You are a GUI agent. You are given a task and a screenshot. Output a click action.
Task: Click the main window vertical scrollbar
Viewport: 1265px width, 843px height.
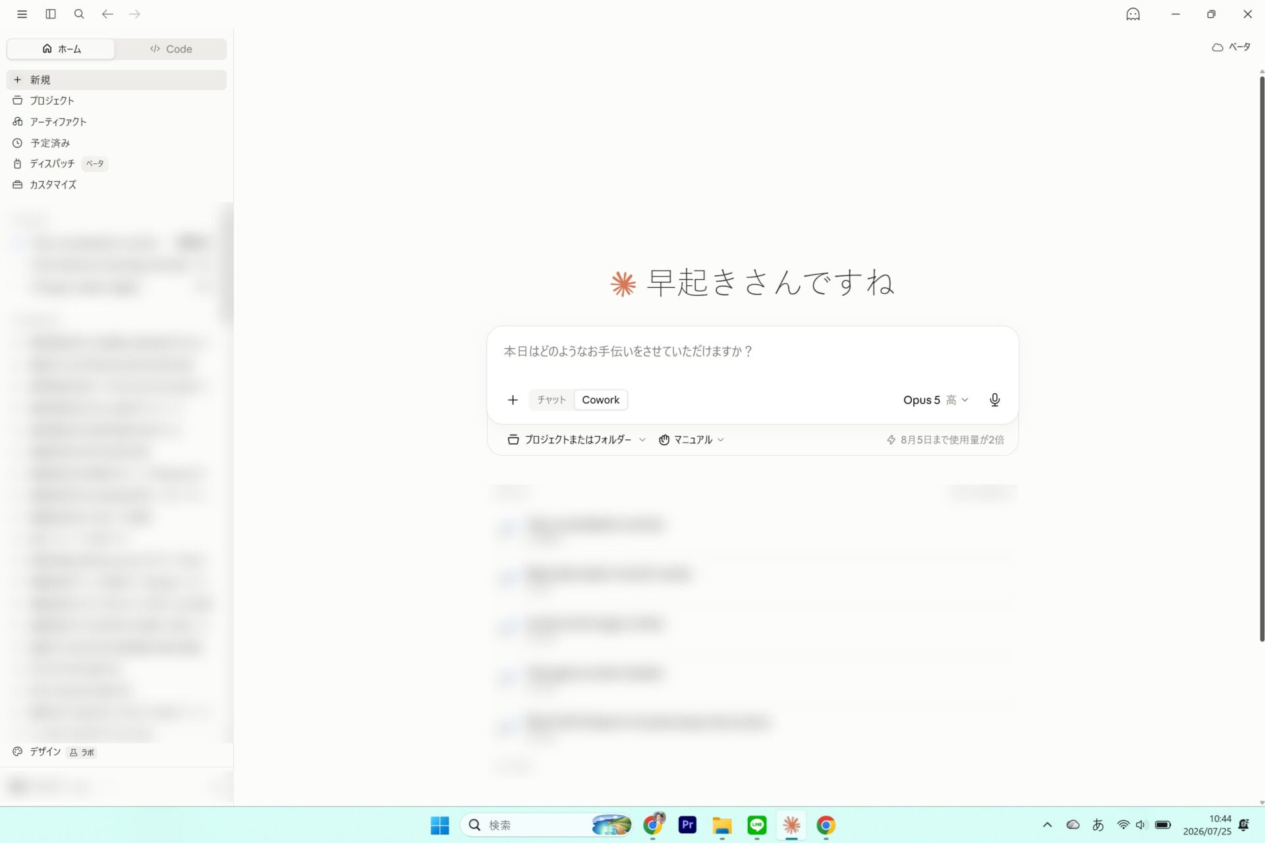(x=1261, y=359)
